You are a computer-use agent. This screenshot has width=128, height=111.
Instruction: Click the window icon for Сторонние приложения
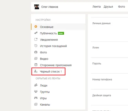pos(36,65)
